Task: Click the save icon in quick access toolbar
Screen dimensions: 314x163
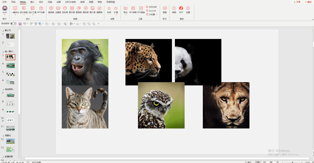Action: click(20, 24)
